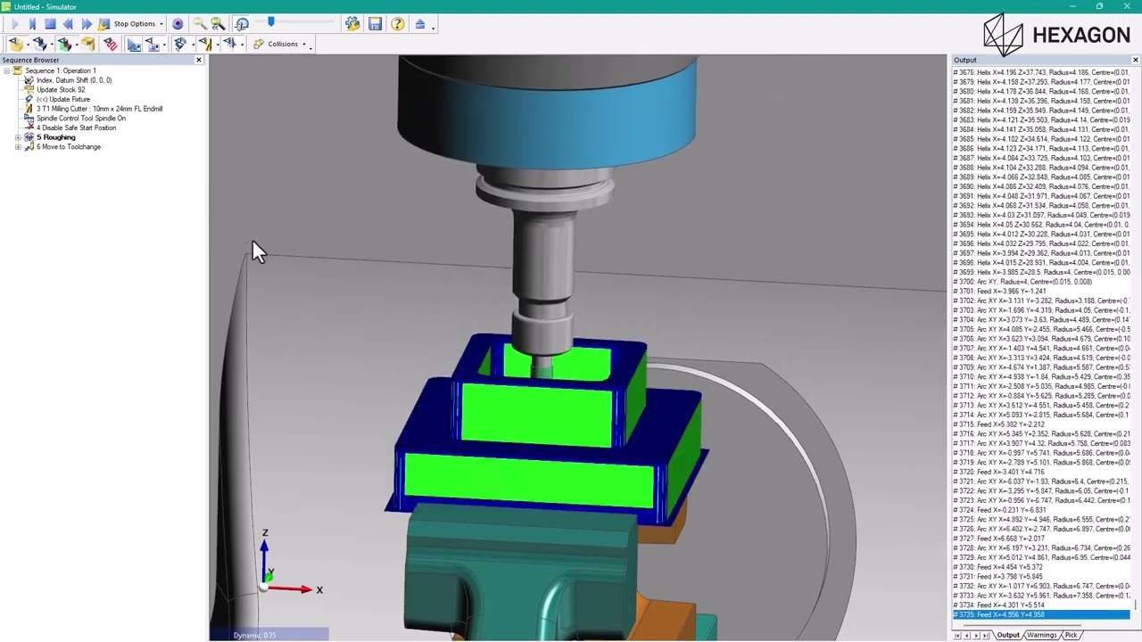Switch to the Pick tab
The height and width of the screenshot is (642, 1142).
tap(1071, 635)
